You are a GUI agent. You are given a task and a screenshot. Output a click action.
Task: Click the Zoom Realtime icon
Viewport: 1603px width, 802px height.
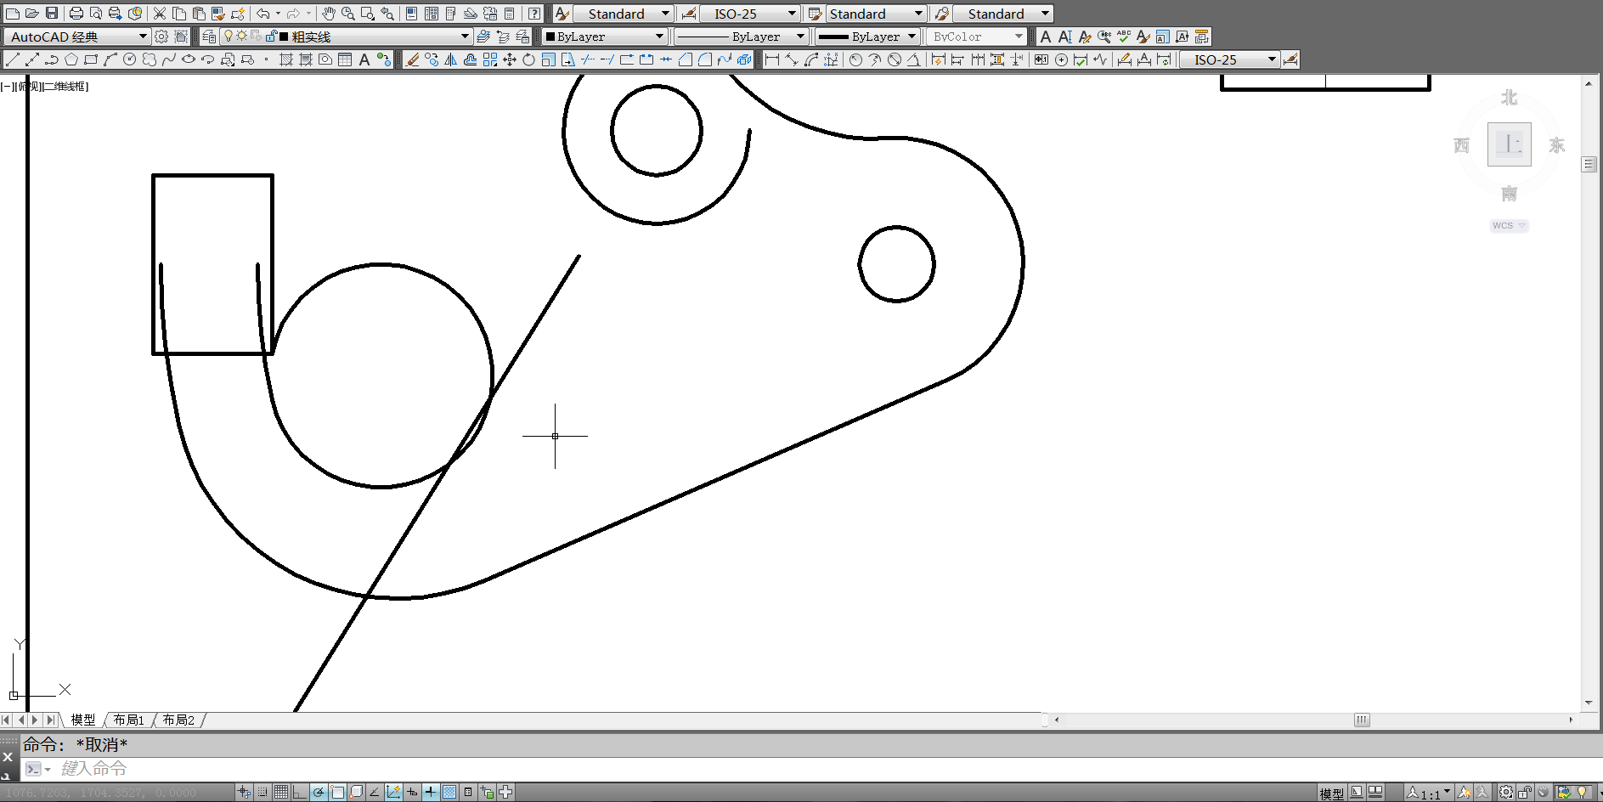(348, 14)
